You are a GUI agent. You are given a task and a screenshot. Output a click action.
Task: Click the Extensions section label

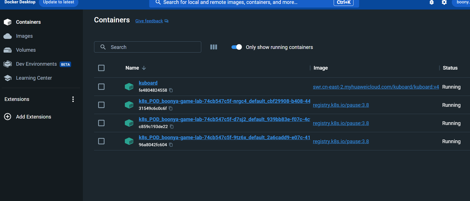(17, 99)
